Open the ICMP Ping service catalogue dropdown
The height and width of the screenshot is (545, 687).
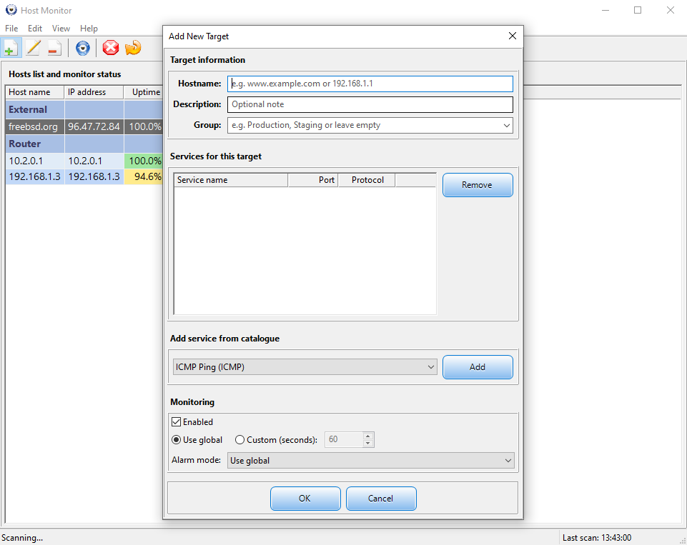[x=431, y=366]
